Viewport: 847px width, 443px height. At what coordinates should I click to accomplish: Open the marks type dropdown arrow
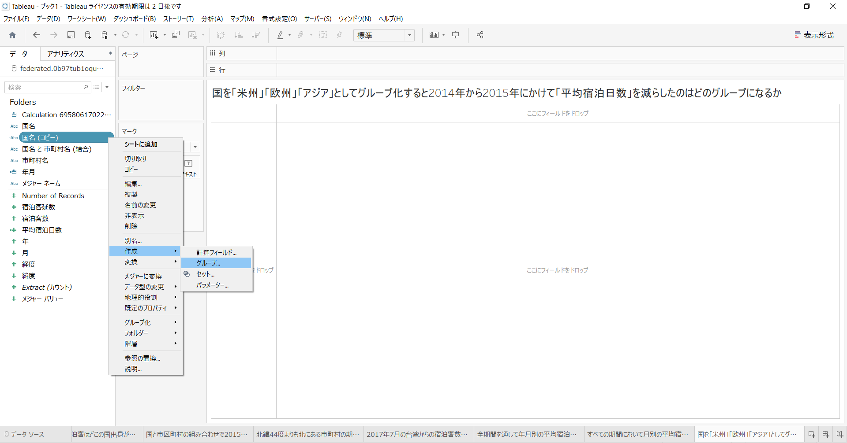(195, 147)
